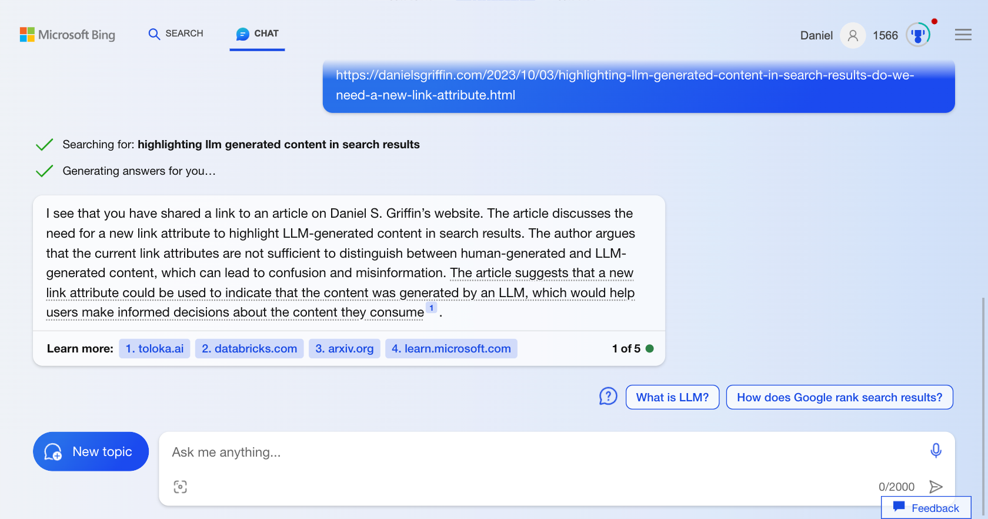Screen dimensions: 988x519
Task: Click the Microsoft Bing logo
Action: pos(68,35)
